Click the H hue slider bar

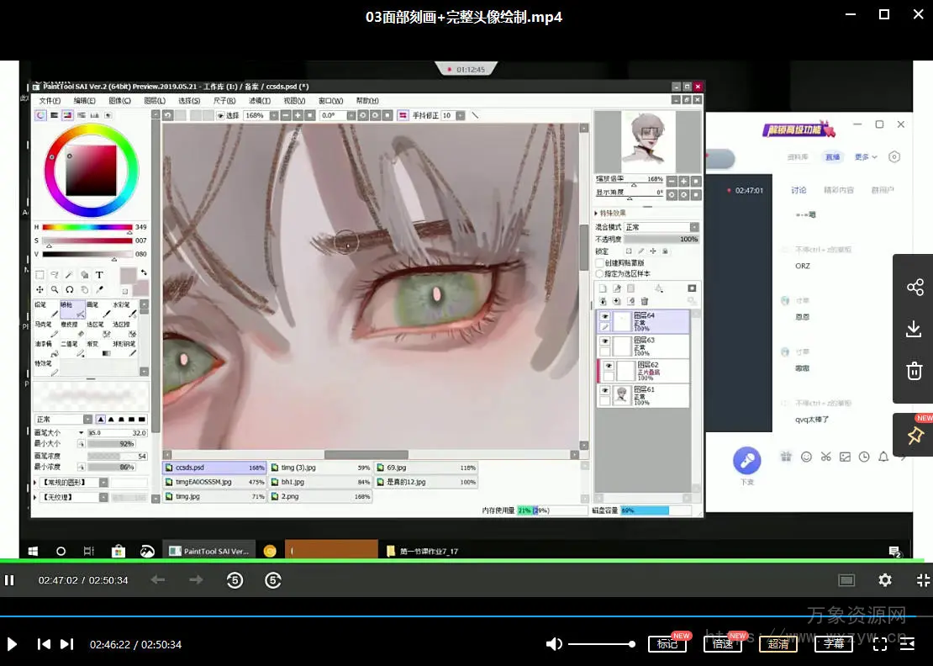point(87,227)
